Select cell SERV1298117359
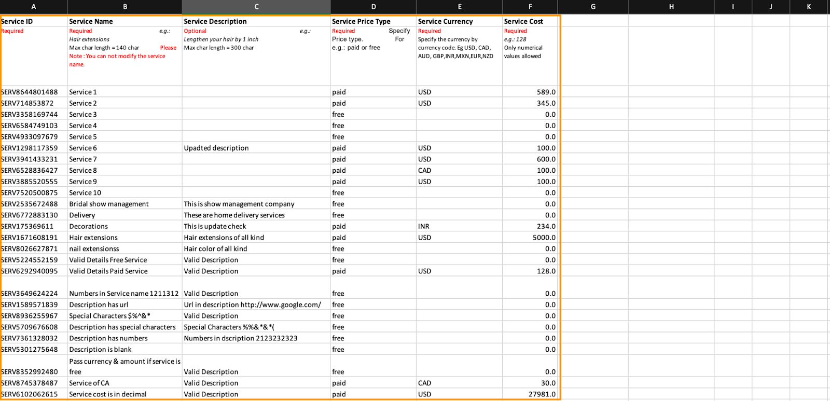The height and width of the screenshot is (401, 830). tap(34, 148)
